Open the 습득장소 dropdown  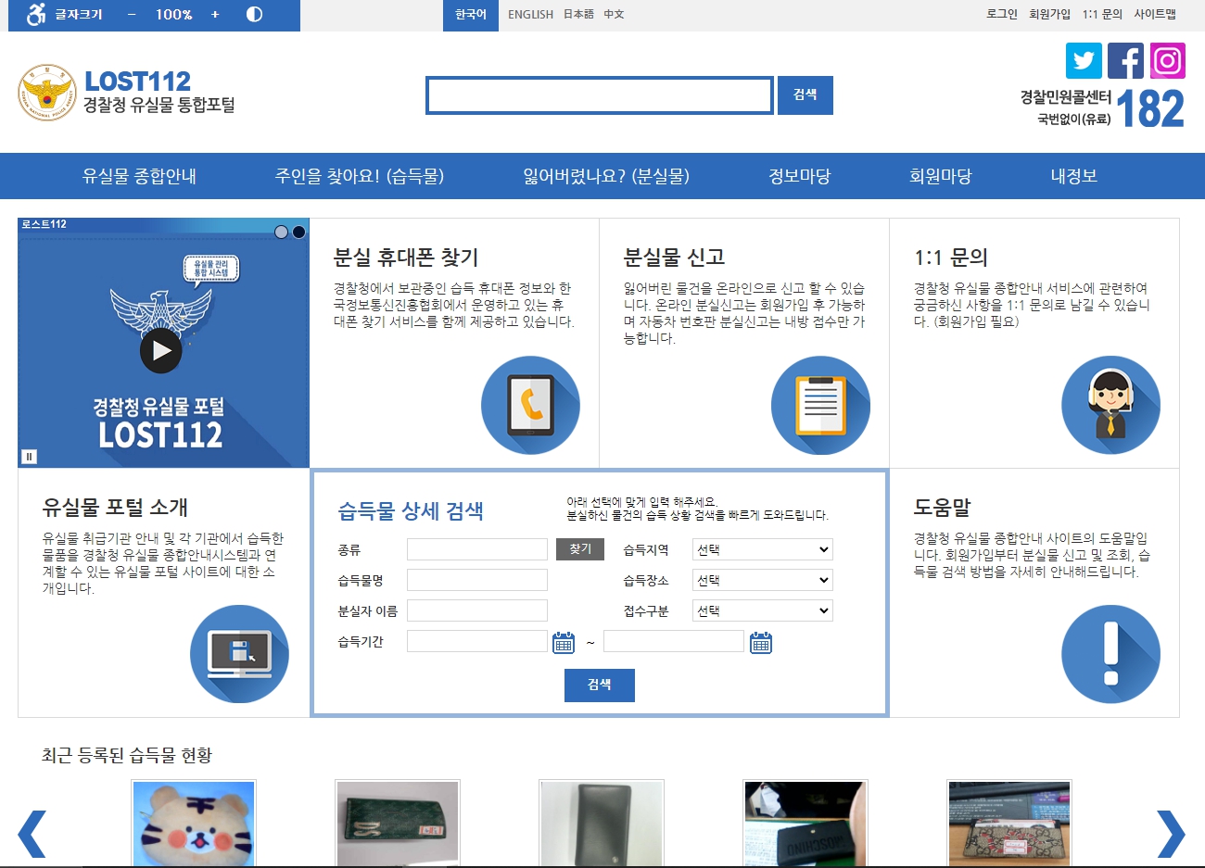point(763,580)
